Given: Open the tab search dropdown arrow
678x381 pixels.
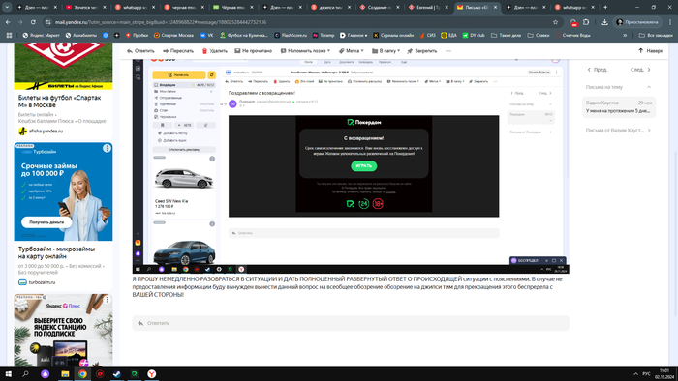Looking at the screenshot, I should (x=7, y=7).
